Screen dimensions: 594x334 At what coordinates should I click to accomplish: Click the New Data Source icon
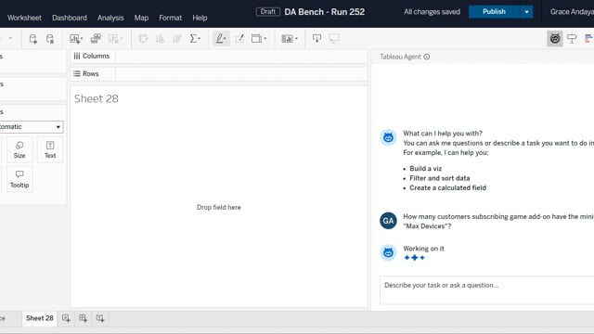(x=33, y=39)
